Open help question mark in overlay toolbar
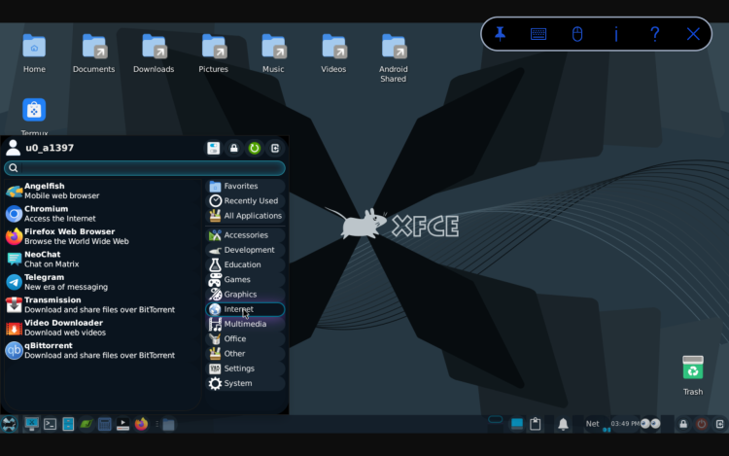Image resolution: width=729 pixels, height=456 pixels. pyautogui.click(x=654, y=34)
